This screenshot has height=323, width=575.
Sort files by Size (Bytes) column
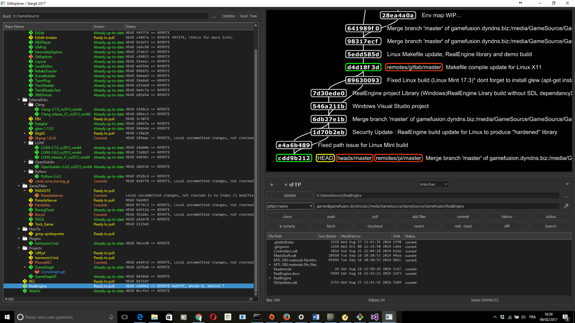(328, 236)
